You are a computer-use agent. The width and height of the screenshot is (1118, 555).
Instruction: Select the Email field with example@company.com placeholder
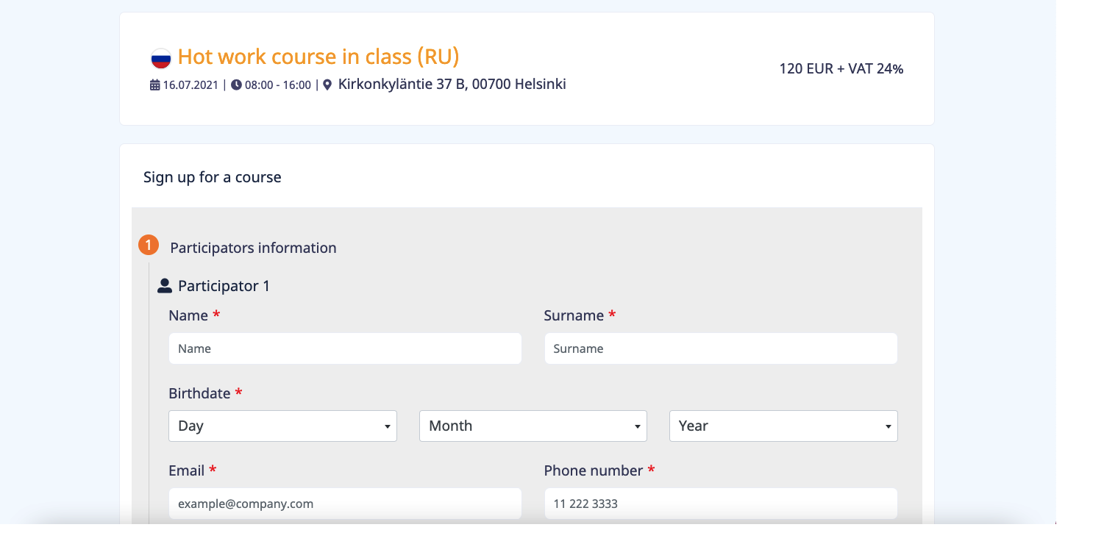click(345, 504)
